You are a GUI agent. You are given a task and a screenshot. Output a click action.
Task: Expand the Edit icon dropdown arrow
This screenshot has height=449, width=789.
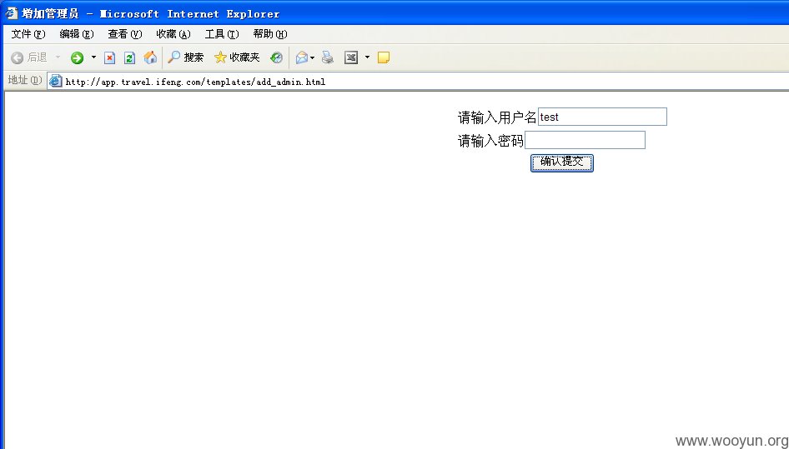coord(367,57)
